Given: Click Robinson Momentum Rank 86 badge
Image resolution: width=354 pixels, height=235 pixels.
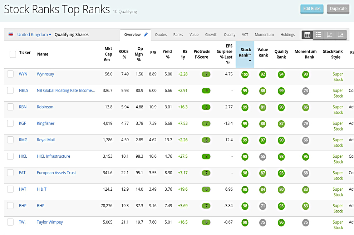Looking at the screenshot, I should 305,107.
